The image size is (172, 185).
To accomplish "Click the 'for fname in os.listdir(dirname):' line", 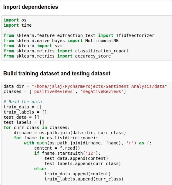I will click(x=56, y=138).
